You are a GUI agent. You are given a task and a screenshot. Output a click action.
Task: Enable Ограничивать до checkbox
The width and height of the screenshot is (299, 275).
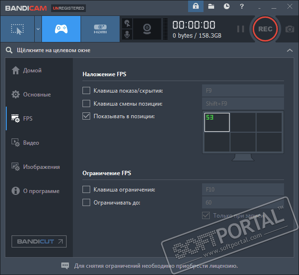point(86,203)
